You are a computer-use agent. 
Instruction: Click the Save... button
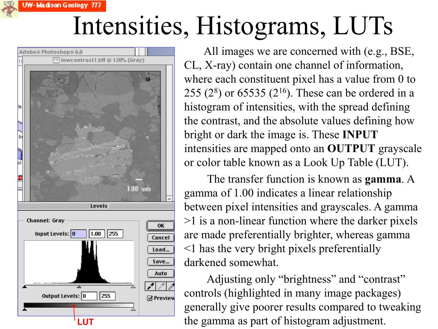(x=161, y=262)
